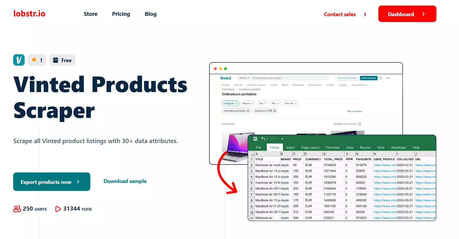The width and height of the screenshot is (459, 239).
Task: Click the red users icon
Action: (17, 209)
